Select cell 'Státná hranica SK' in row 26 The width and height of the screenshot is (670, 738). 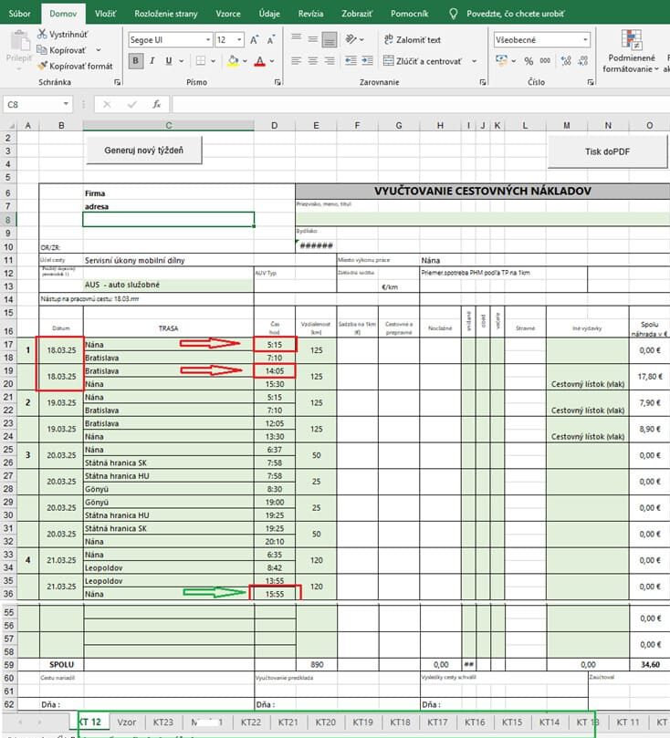pyautogui.click(x=169, y=463)
